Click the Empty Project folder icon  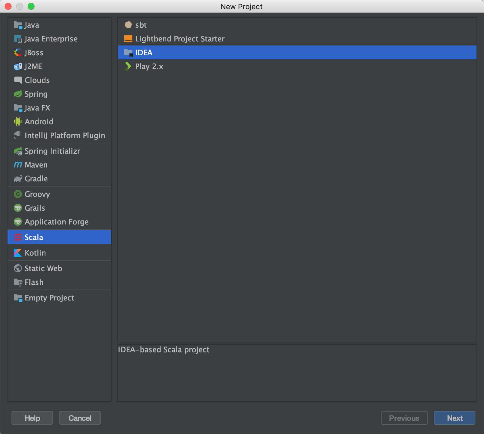click(18, 298)
